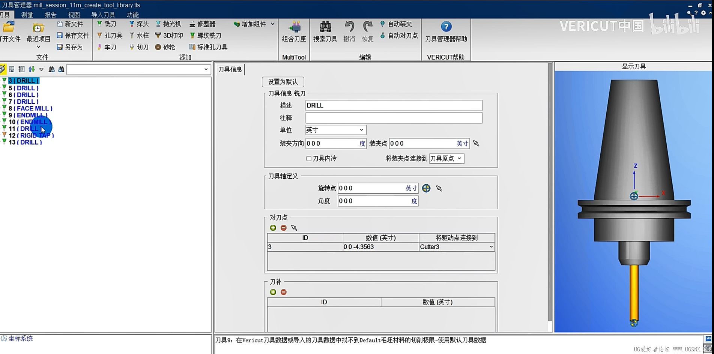Save with 保存文件
Screen dimensions: 714x354
click(x=73, y=36)
